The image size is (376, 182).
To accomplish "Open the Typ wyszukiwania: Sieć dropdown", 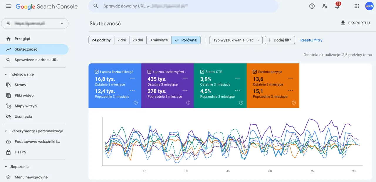I will (x=236, y=40).
